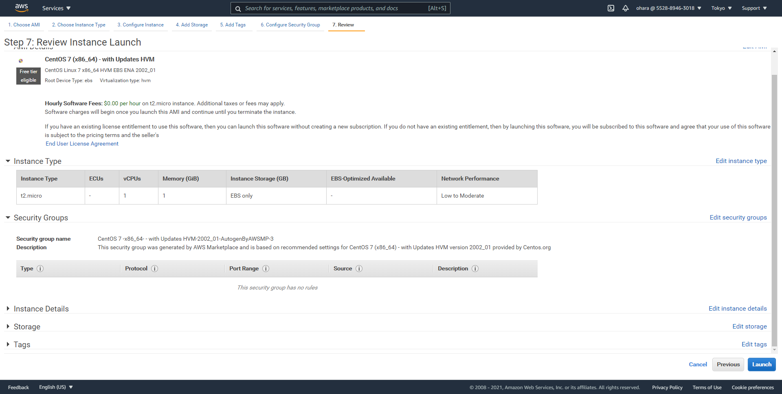Click the Free tier eligible badge

pos(29,76)
